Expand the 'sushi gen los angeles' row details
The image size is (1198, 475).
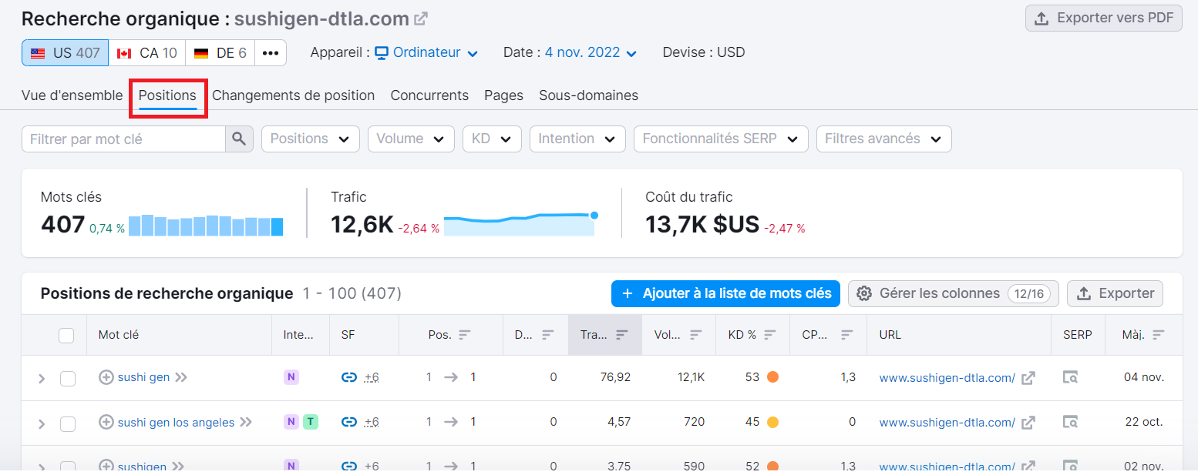[x=42, y=423]
